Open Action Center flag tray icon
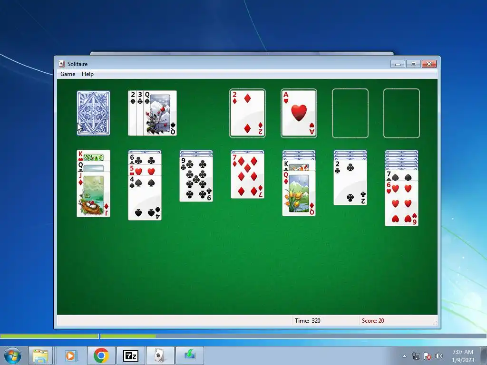This screenshot has height=365, width=487. coord(428,356)
